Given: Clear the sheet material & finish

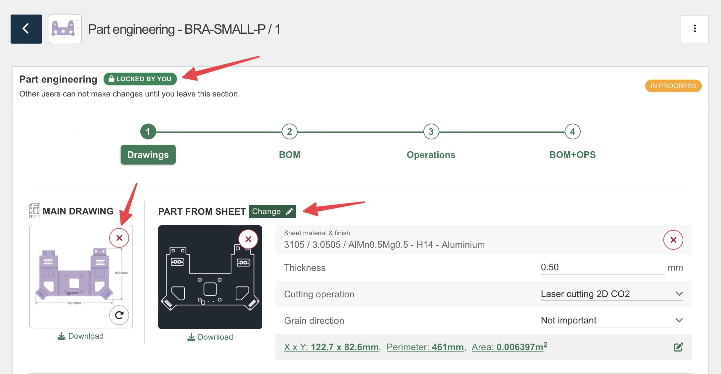Looking at the screenshot, I should tap(673, 240).
